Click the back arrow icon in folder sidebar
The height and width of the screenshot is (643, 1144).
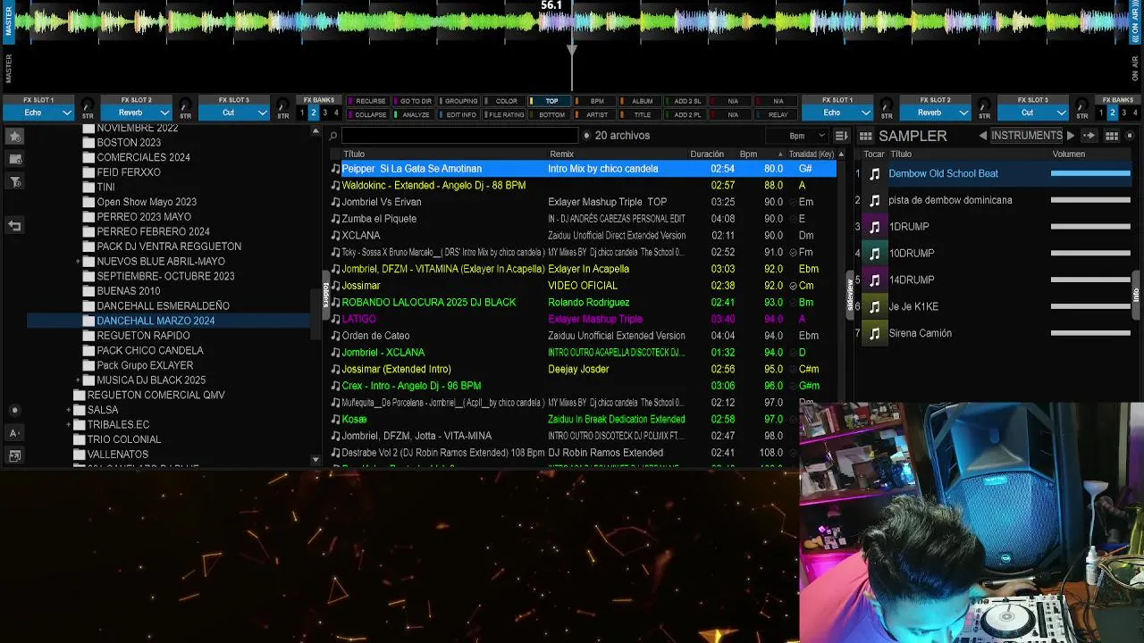pyautogui.click(x=15, y=226)
